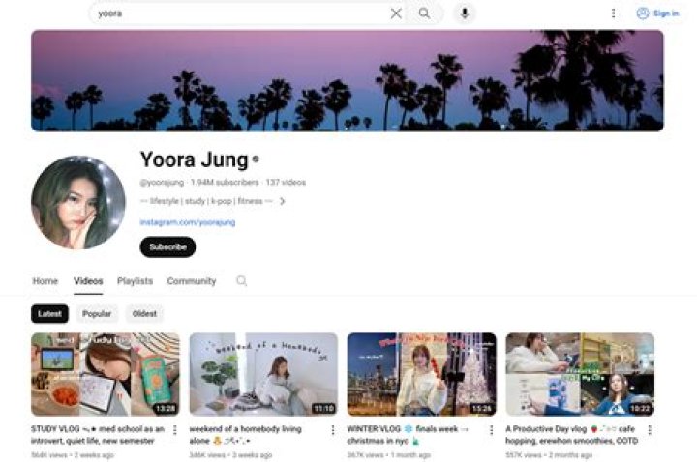Click the 137 videos count text

(286, 183)
